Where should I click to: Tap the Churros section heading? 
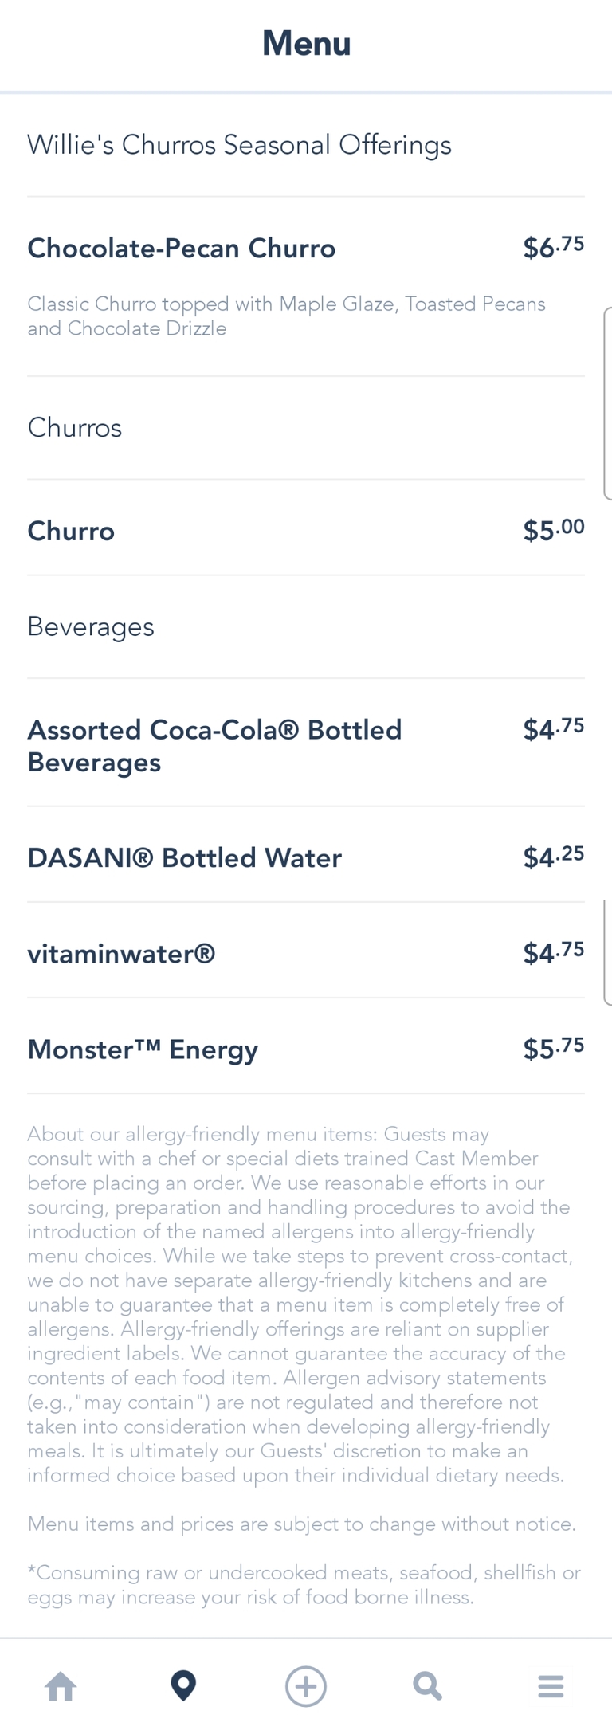point(75,428)
